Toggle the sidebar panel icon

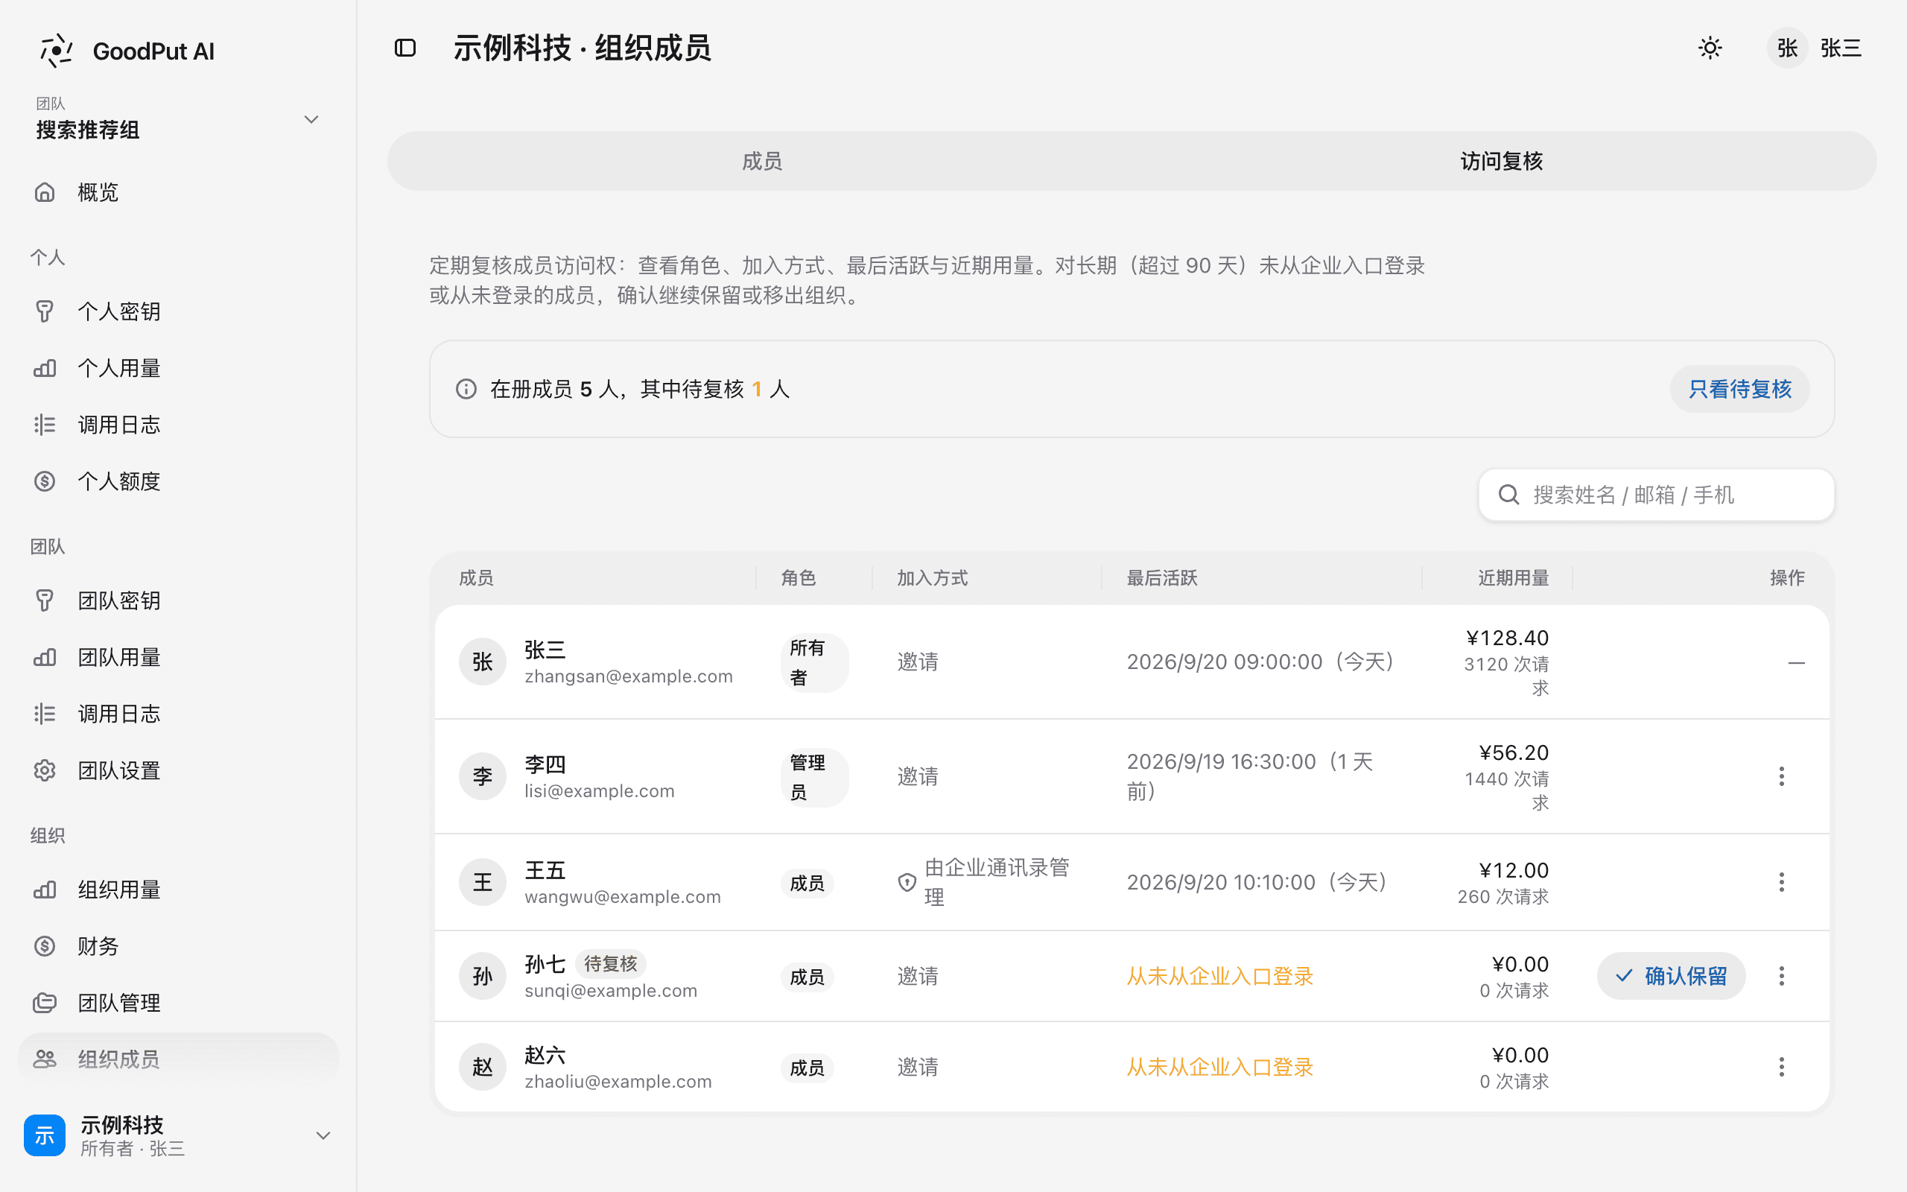[405, 48]
